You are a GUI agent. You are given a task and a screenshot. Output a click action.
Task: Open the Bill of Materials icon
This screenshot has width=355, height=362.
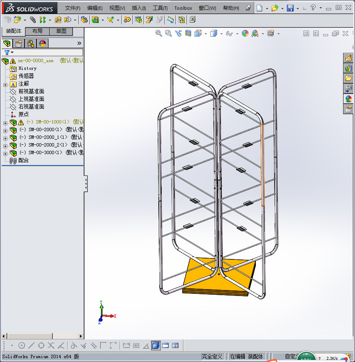[x=138, y=20]
